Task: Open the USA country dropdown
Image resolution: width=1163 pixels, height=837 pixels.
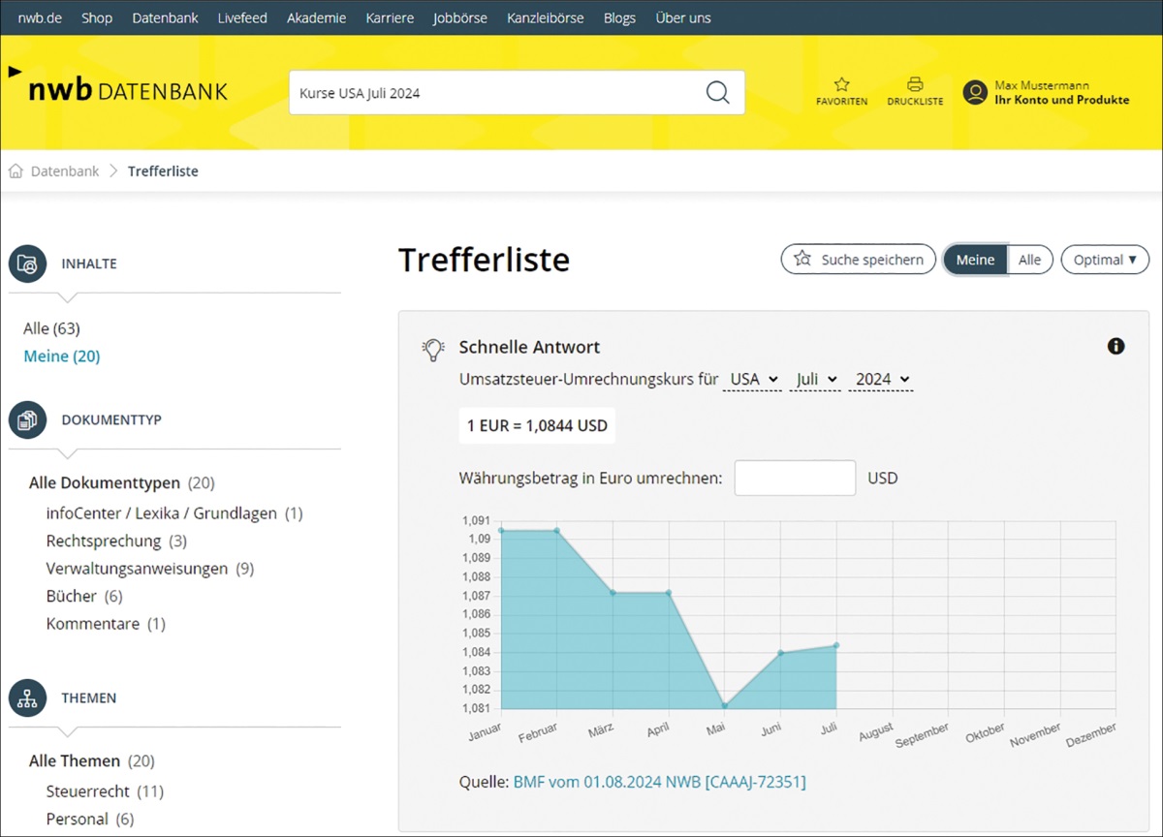Action: [752, 379]
